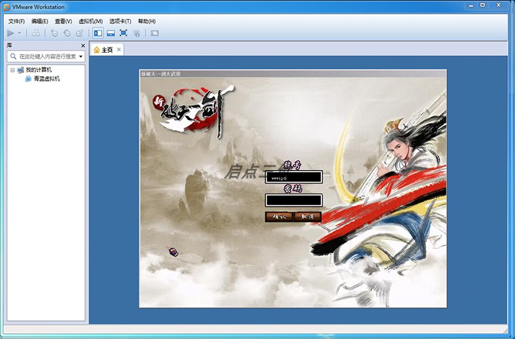Collapse the 我的计算机 tree node
515x339 pixels.
coord(12,70)
